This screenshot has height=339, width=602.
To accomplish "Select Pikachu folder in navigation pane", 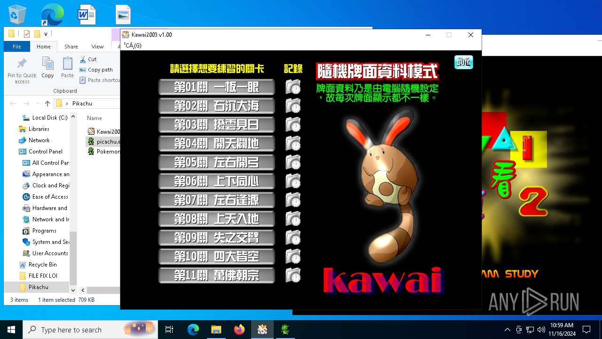I will tap(37, 287).
